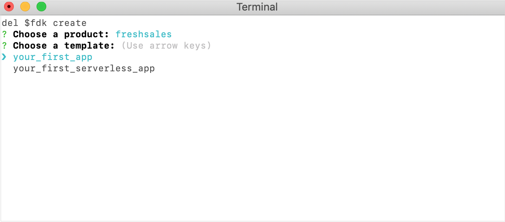
Task: Click the Terminal title text
Action: point(257,7)
